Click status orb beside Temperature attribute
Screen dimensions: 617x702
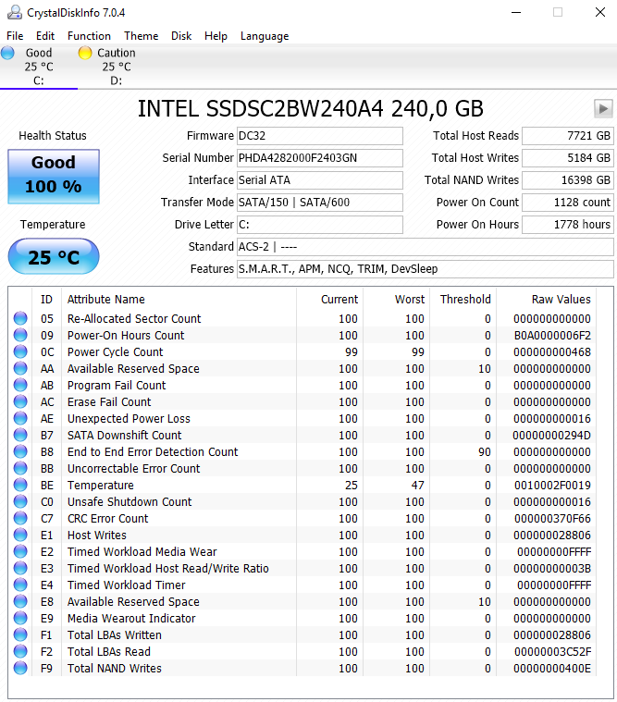[x=20, y=486]
